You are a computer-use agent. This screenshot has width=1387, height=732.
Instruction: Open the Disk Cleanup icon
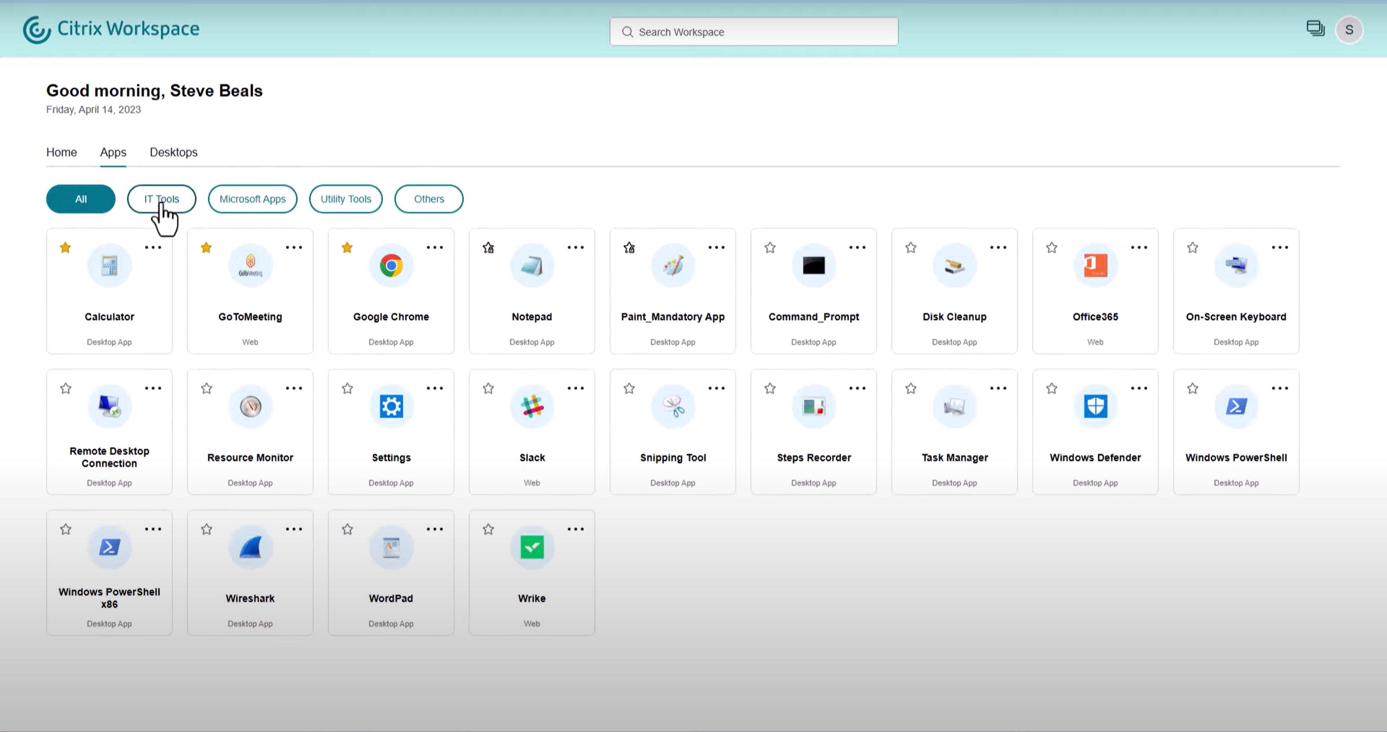click(x=955, y=265)
